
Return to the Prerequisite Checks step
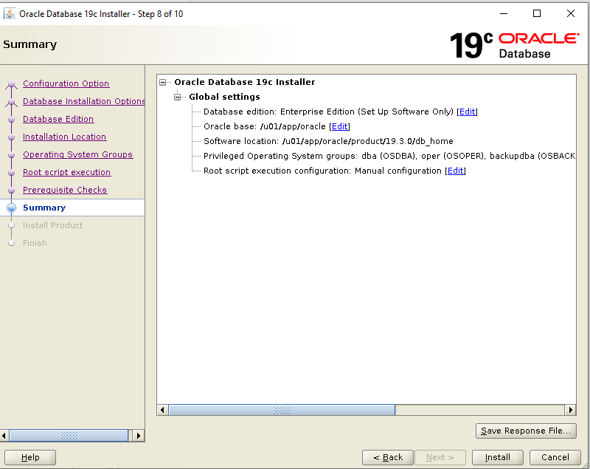[65, 190]
